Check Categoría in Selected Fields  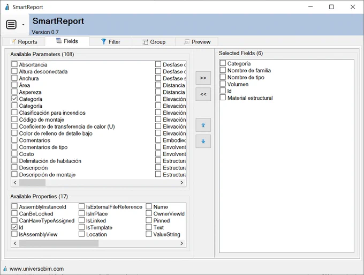223,63
